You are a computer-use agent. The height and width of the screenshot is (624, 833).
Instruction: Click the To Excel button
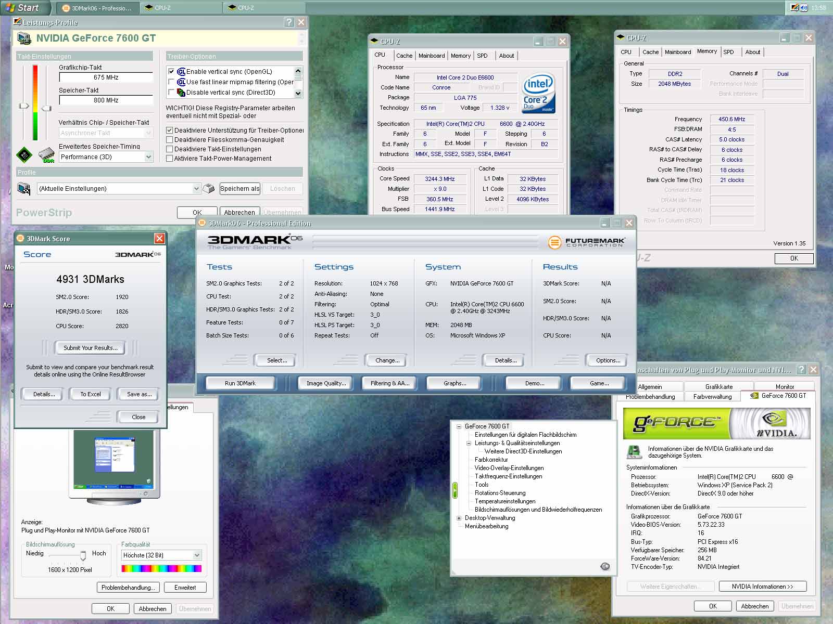point(91,394)
